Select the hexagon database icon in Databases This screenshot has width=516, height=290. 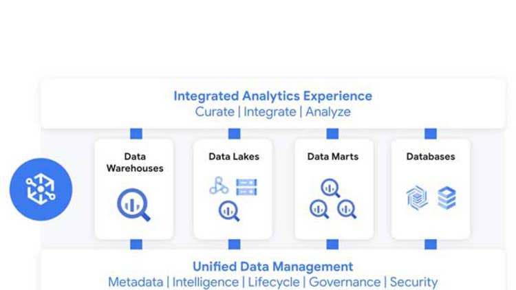[417, 197]
